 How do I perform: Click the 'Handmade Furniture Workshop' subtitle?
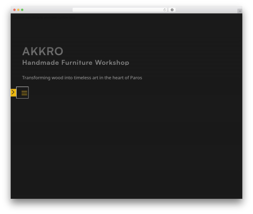[x=76, y=63]
